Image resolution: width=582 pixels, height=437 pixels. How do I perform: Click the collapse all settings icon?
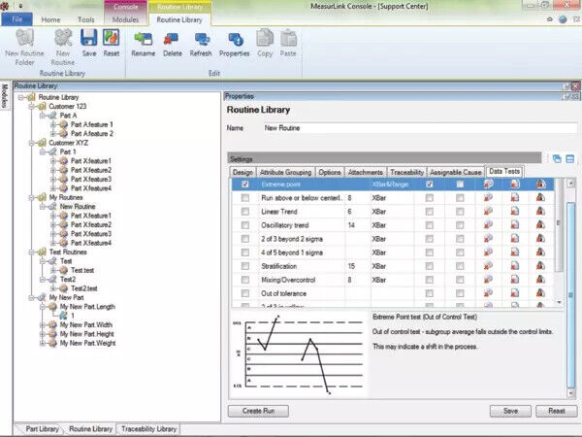(570, 159)
